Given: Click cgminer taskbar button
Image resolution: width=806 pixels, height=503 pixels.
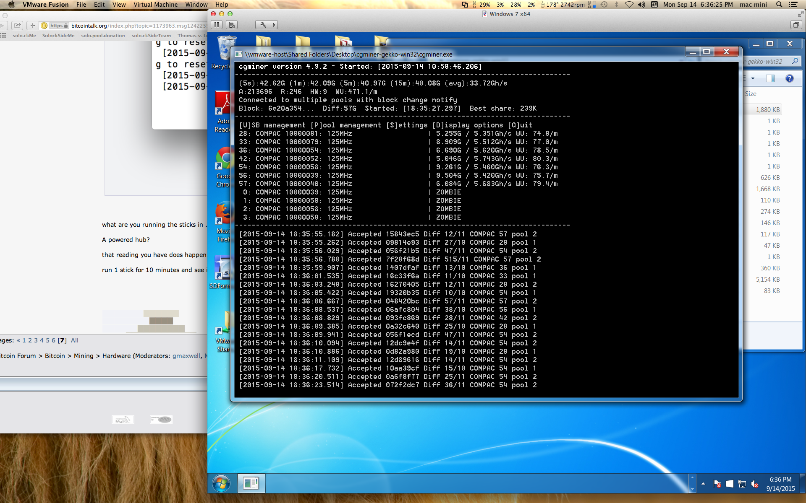Looking at the screenshot, I should [x=251, y=484].
